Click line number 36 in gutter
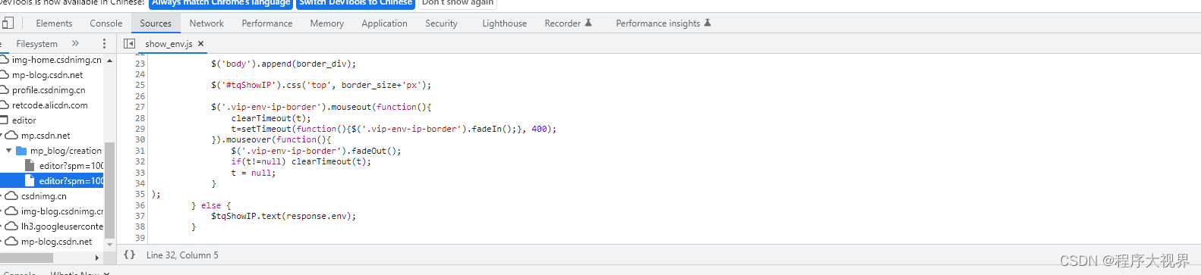1201x275 pixels. [140, 205]
